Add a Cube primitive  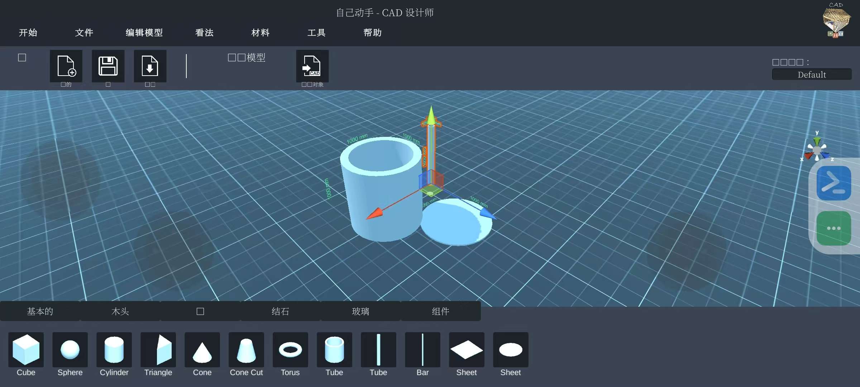pos(26,349)
